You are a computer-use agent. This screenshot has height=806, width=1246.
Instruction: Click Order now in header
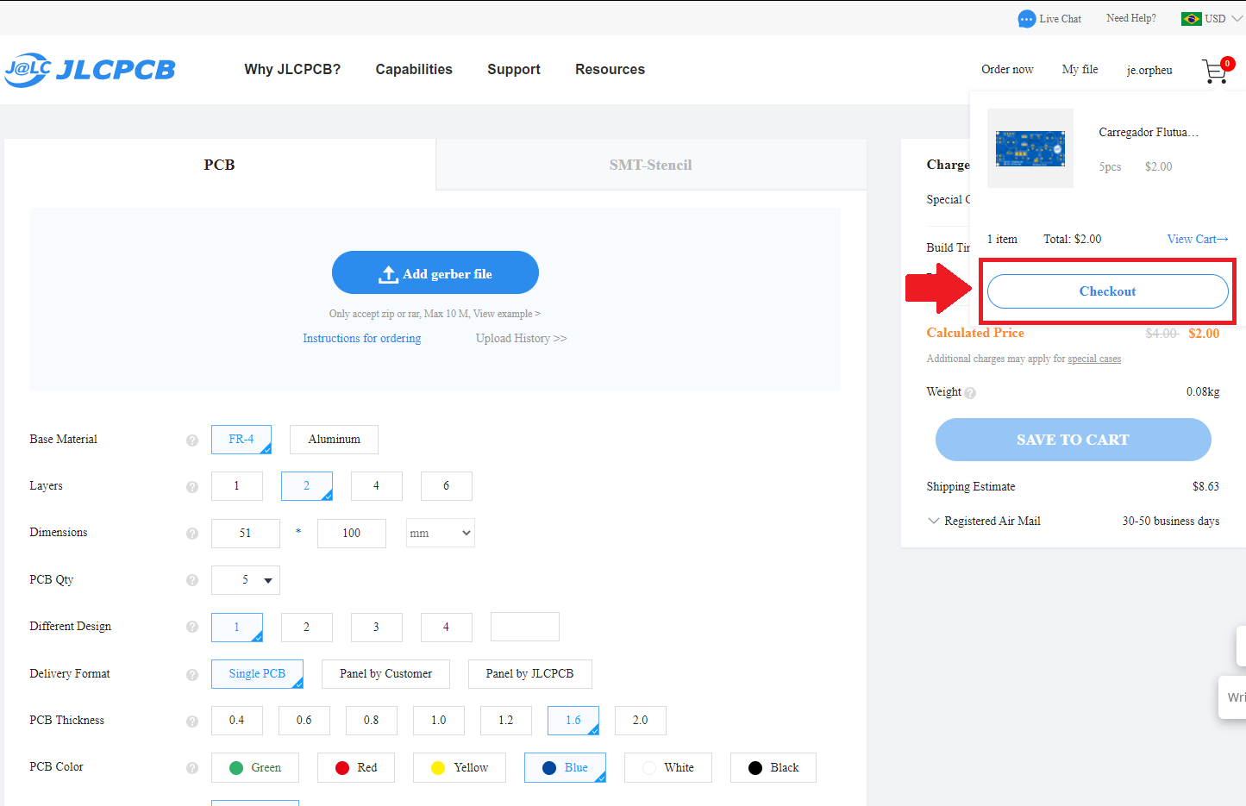click(x=1007, y=70)
